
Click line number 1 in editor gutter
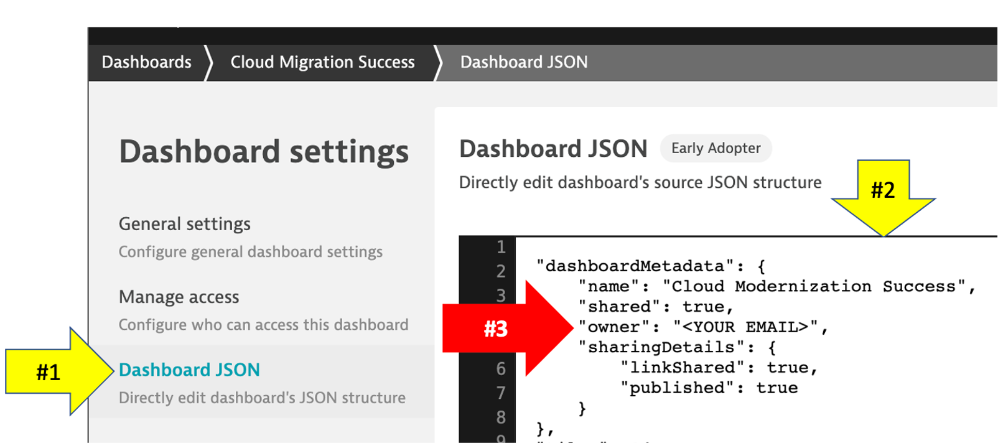[501, 248]
